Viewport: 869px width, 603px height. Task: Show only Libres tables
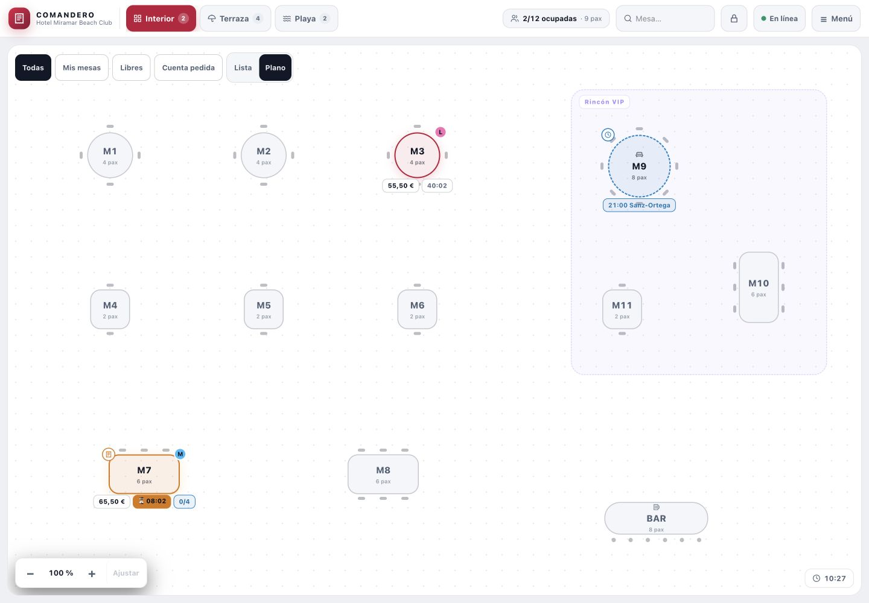coord(131,68)
